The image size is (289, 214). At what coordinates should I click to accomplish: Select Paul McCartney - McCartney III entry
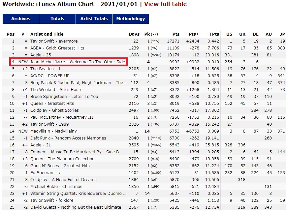point(62,117)
